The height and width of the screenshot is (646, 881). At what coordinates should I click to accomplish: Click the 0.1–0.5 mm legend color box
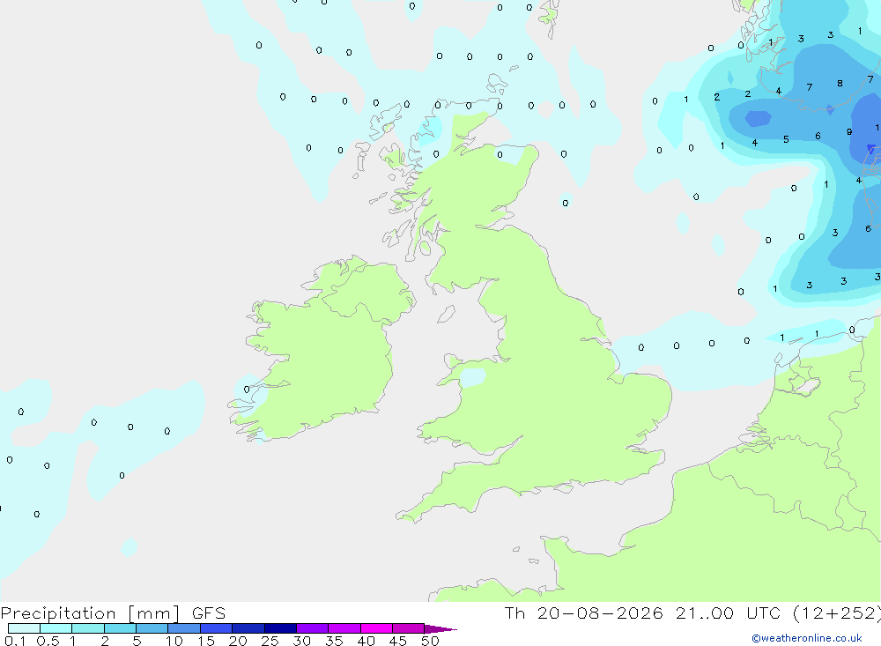[x=24, y=628]
